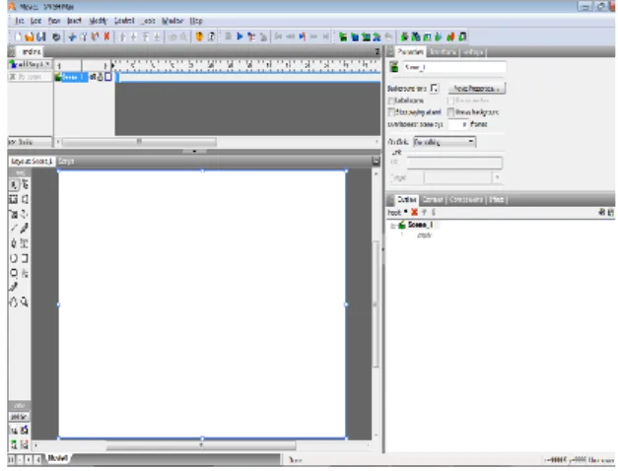Viewport: 618px width, 471px height.
Task: Enable Stop playing at end checkbox
Action: [x=391, y=112]
